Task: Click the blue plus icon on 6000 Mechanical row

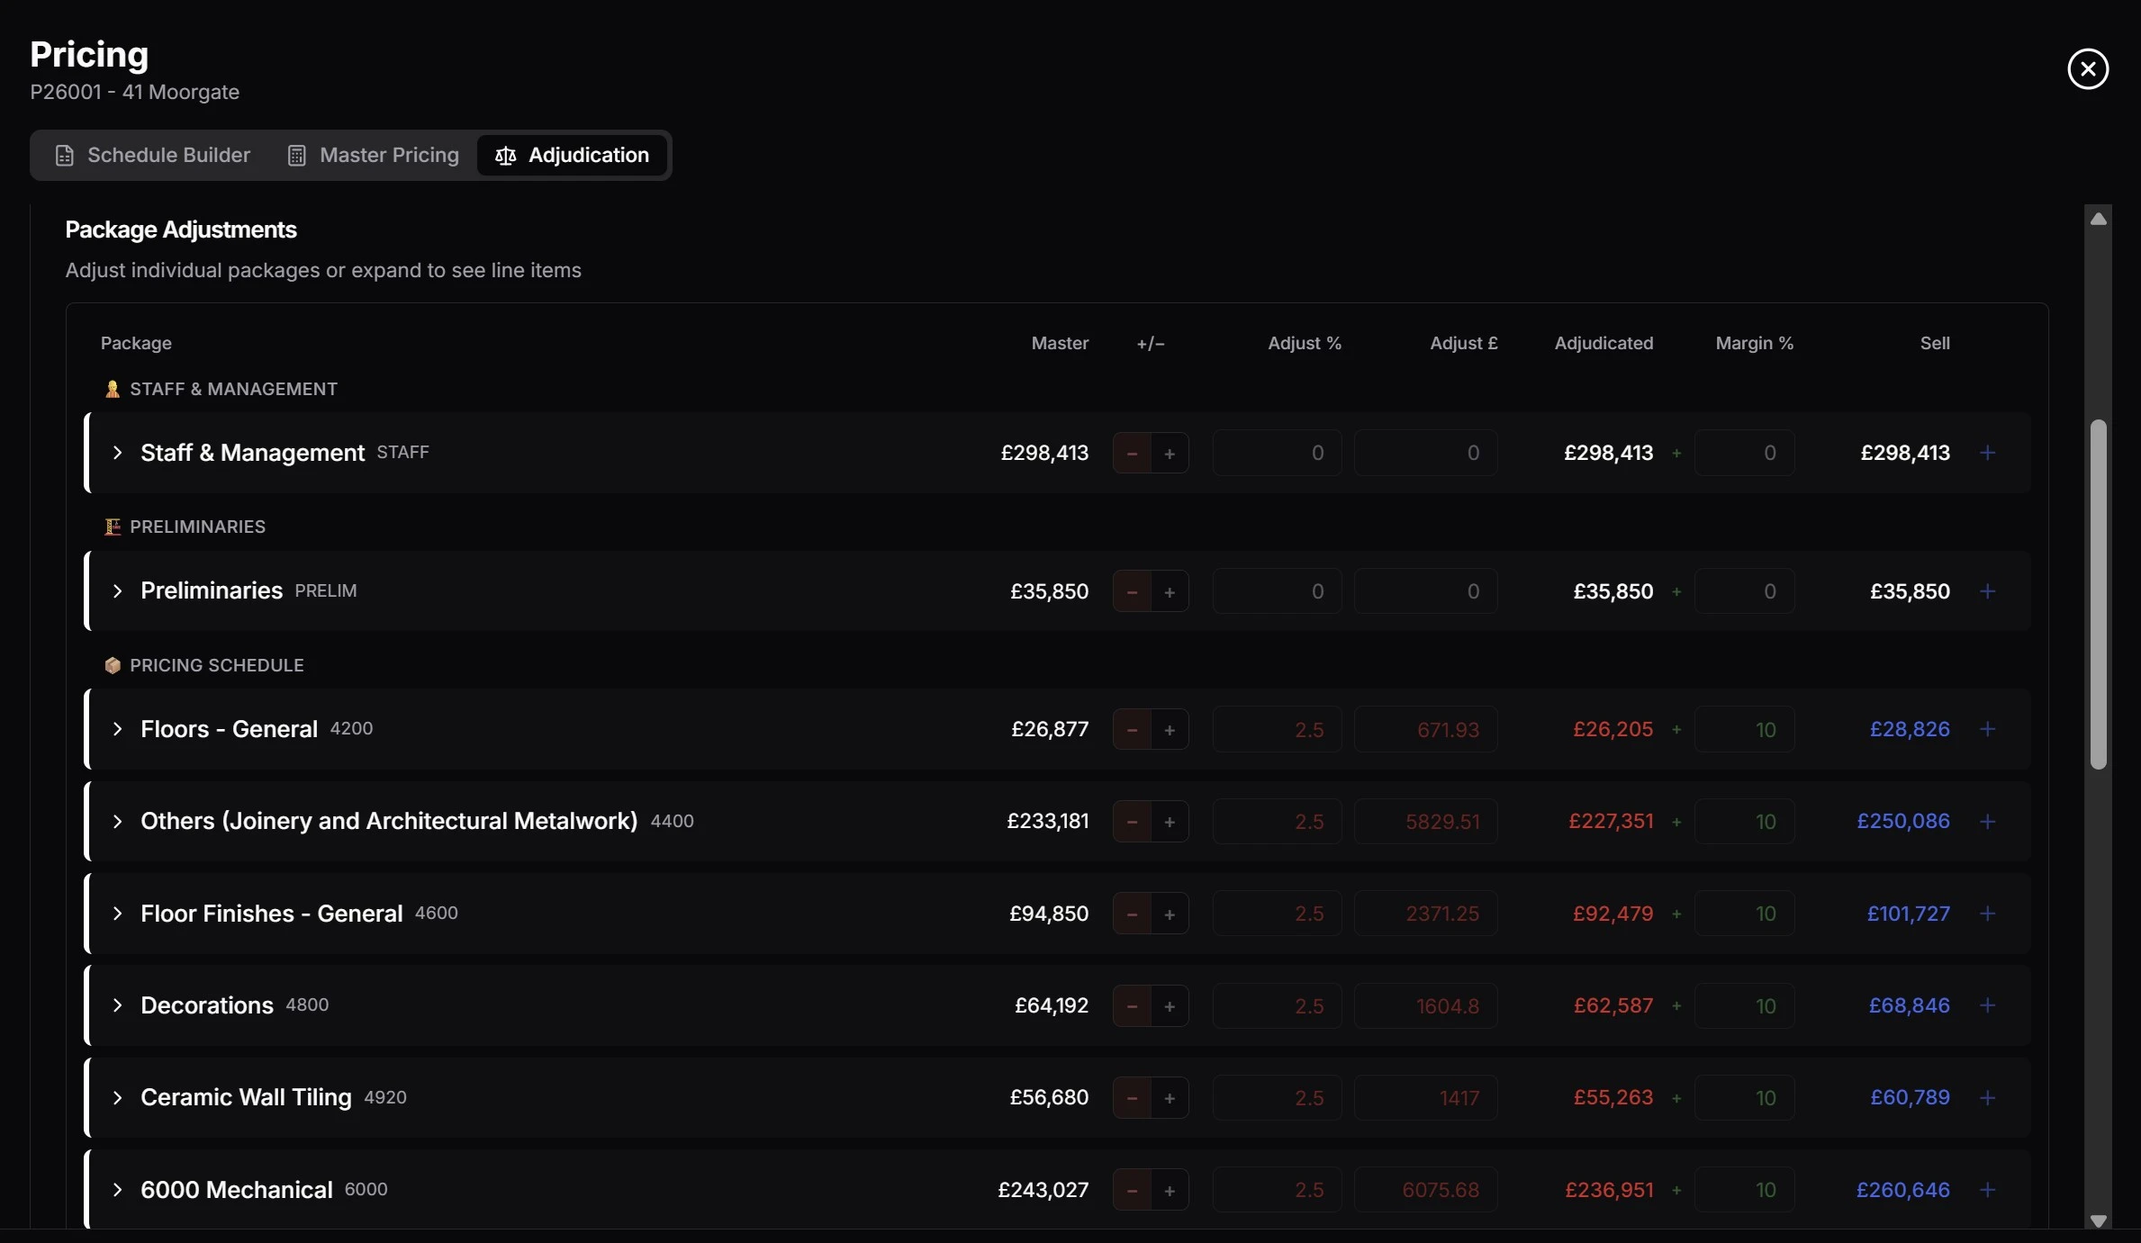Action: click(1988, 1190)
